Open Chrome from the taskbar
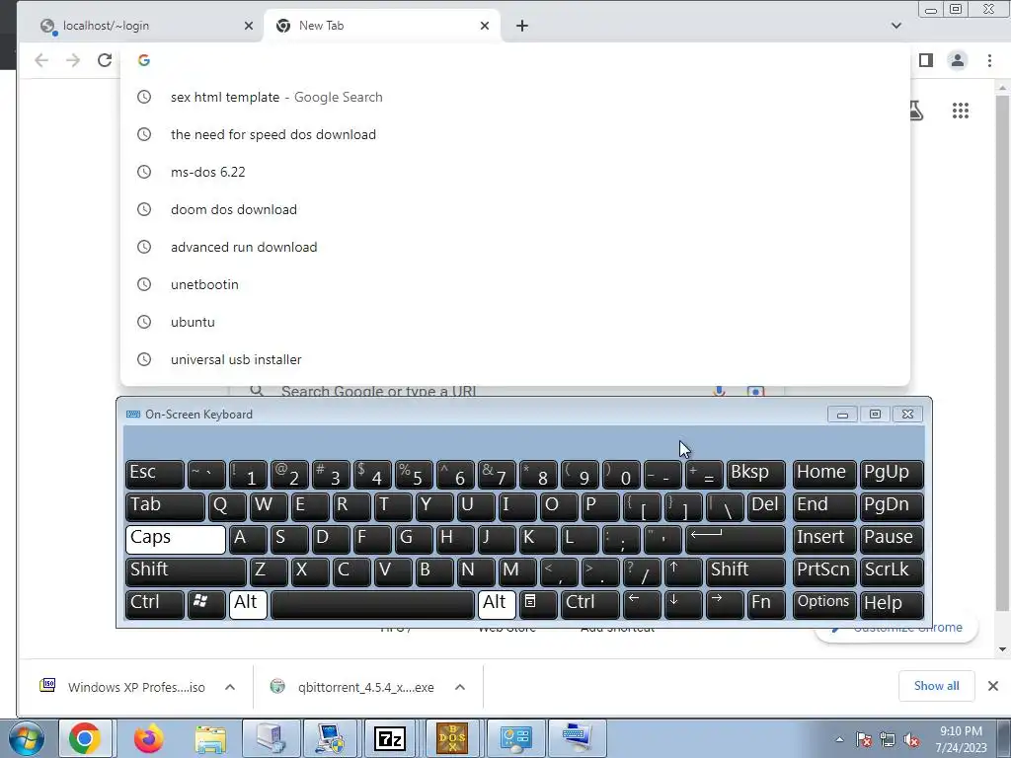1011x758 pixels. [x=85, y=738]
